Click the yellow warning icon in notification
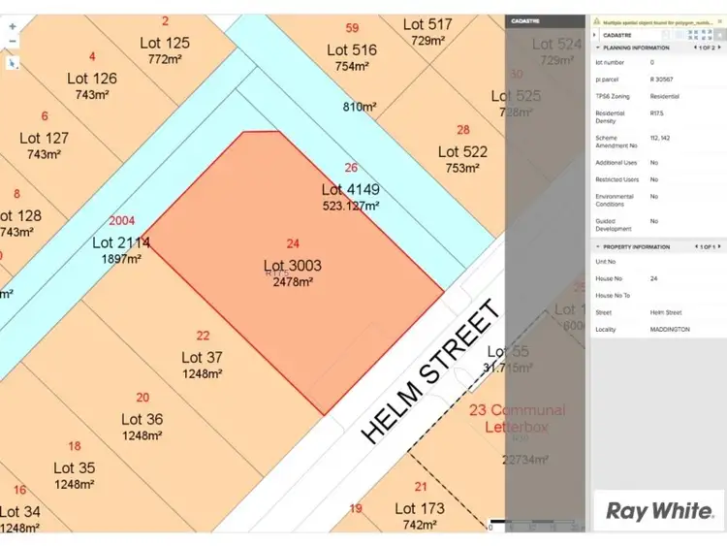This screenshot has height=546, width=727. [x=594, y=20]
